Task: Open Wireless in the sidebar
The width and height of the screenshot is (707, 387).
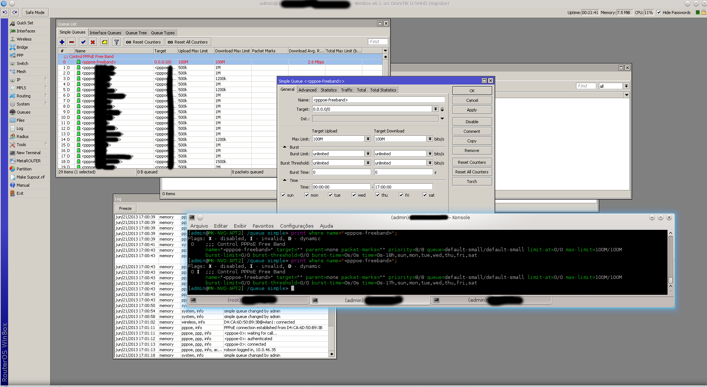Action: click(x=24, y=39)
